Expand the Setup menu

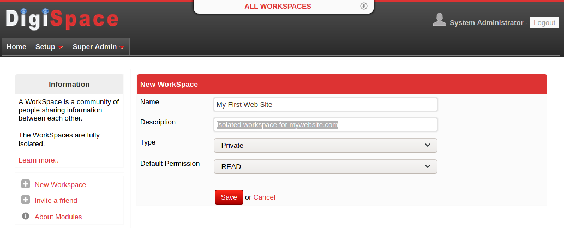coord(49,47)
